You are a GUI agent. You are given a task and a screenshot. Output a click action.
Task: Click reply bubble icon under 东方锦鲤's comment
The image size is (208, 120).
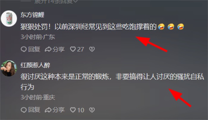(24, 49)
